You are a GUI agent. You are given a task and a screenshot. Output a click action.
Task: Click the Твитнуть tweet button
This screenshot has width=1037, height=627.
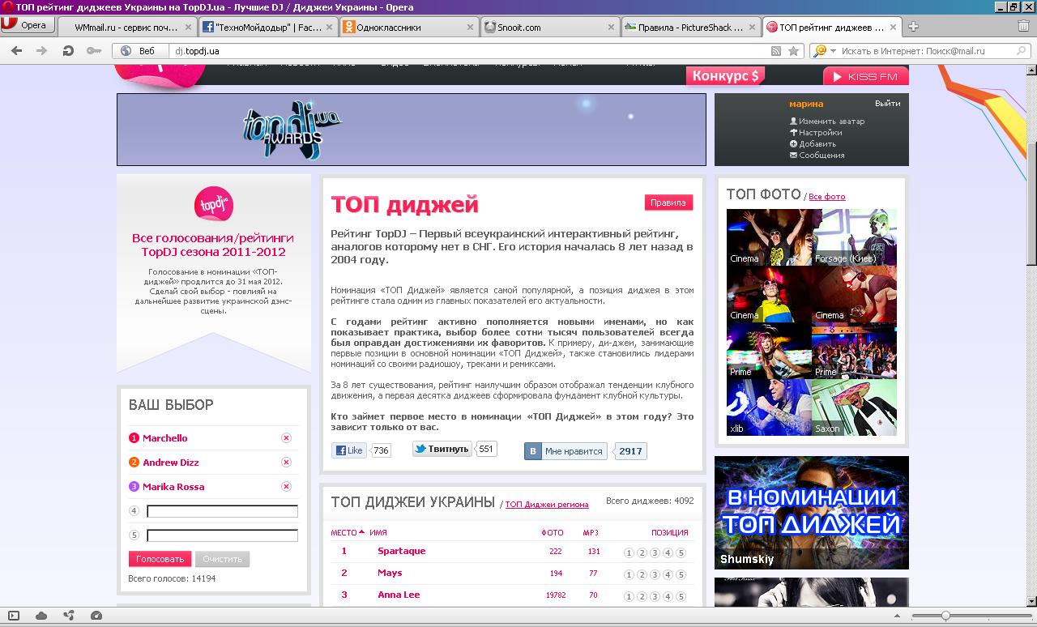pyautogui.click(x=442, y=449)
